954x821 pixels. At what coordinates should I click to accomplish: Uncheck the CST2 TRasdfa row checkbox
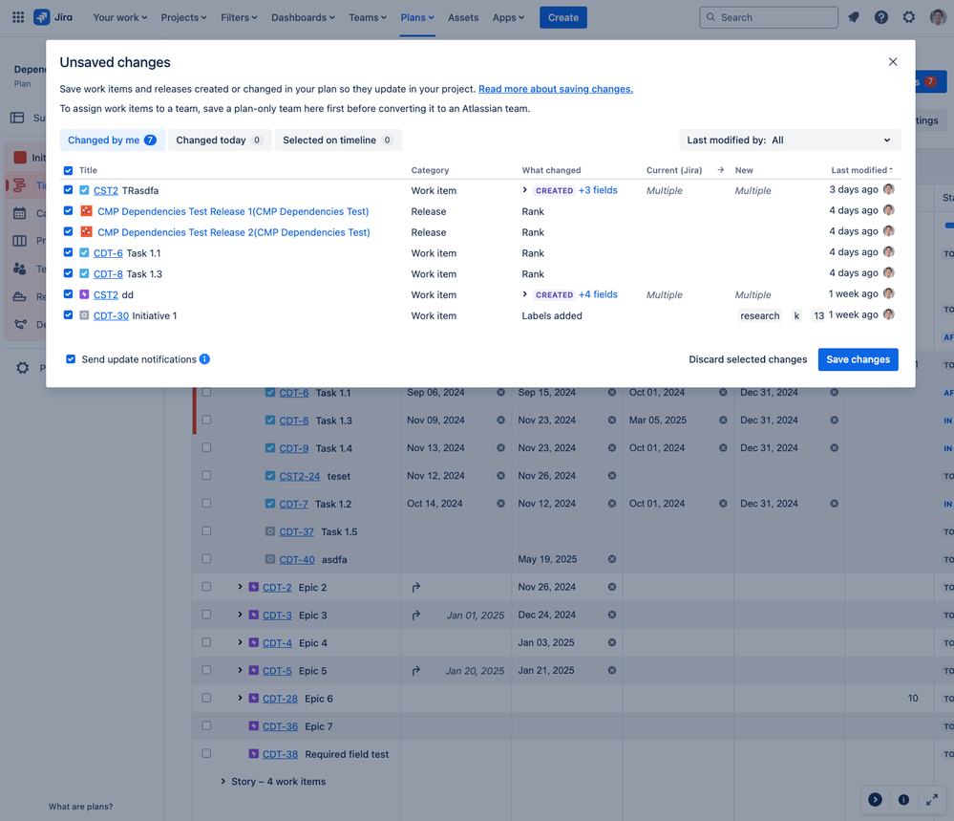68,189
